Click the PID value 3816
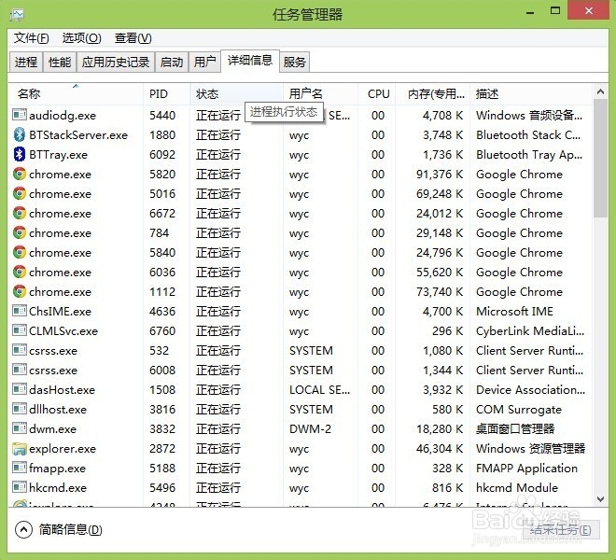This screenshot has height=560, width=616. 162,409
